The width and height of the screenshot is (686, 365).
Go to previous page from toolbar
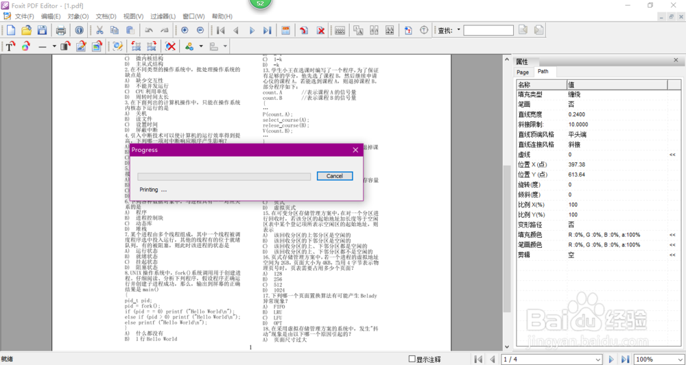[236, 30]
